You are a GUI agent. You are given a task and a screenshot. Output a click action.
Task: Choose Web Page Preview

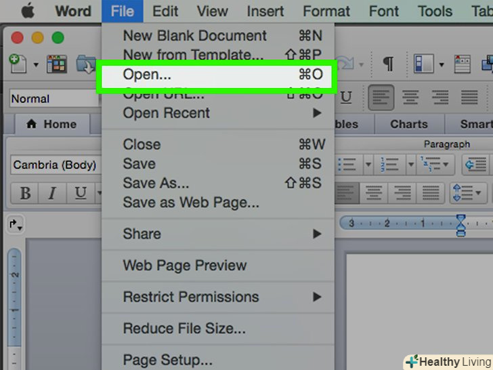pyautogui.click(x=218, y=265)
